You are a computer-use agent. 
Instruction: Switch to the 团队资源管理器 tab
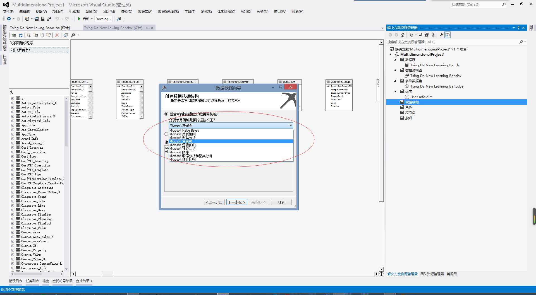pyautogui.click(x=432, y=274)
